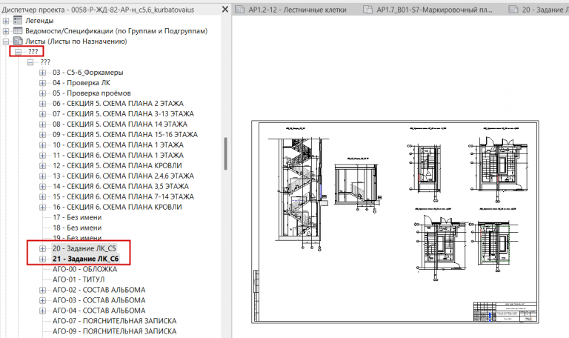
Task: Collapse the Листы (Листы по Назначению) node
Action: click(x=6, y=42)
